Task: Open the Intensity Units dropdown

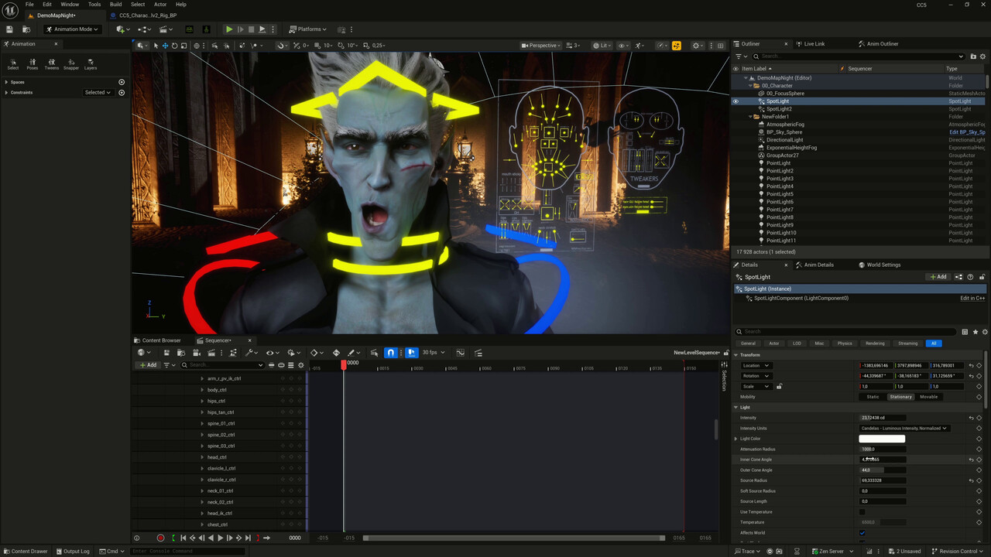Action: click(904, 428)
